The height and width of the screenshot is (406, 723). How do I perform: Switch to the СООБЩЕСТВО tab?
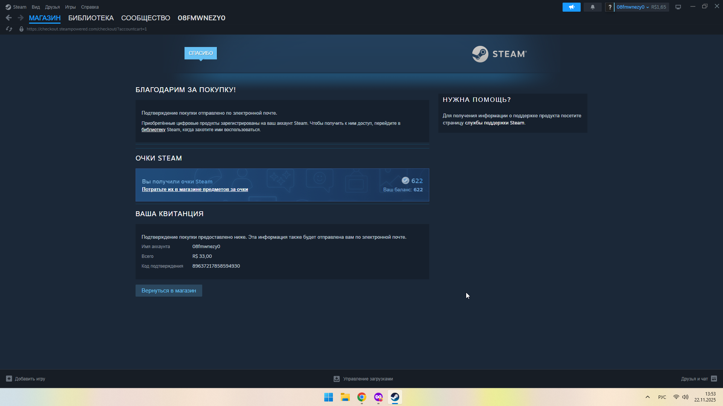click(x=145, y=18)
